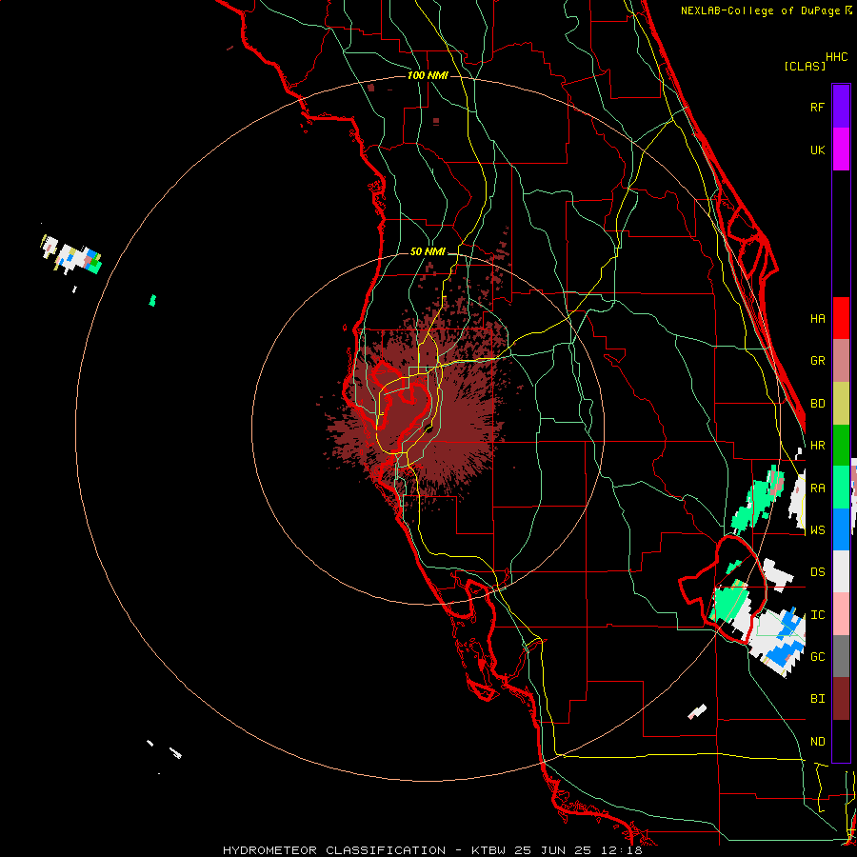Viewport: 857px width, 857px height.
Task: Click the 50 NMI range ring label
Action: [428, 251]
